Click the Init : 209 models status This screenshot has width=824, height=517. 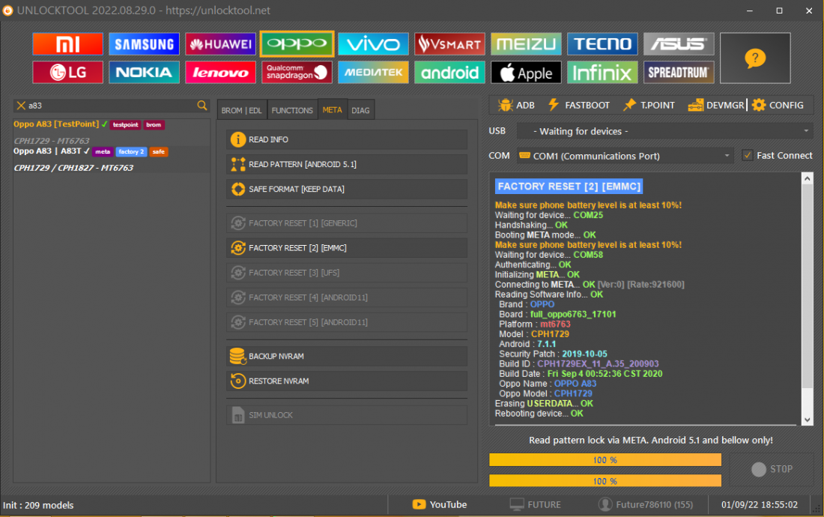tap(38, 506)
